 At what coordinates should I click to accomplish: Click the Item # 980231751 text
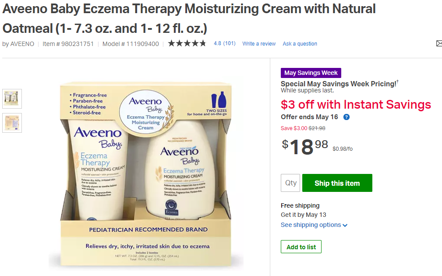tap(68, 44)
